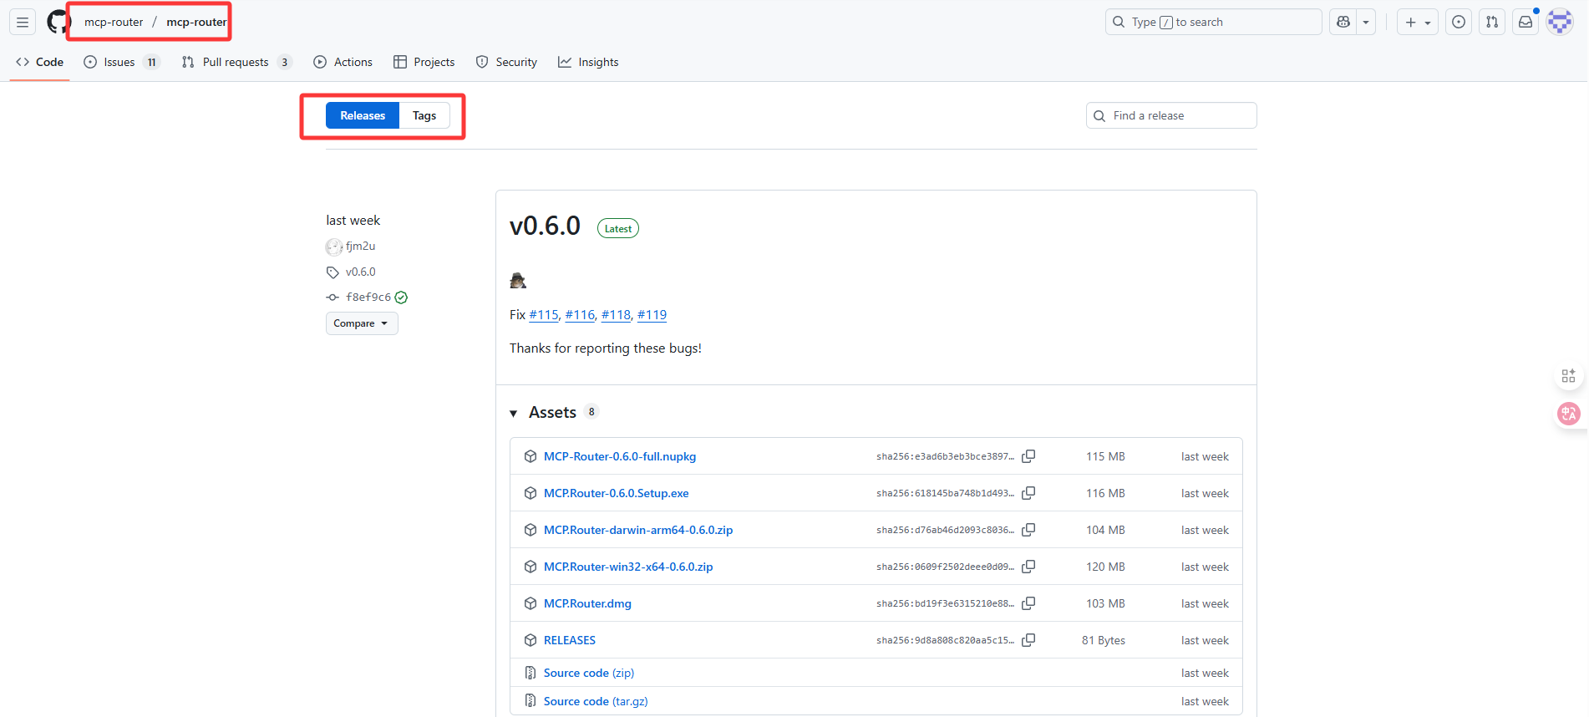Image resolution: width=1589 pixels, height=717 pixels.
Task: Switch to the Tags view
Action: coord(424,115)
